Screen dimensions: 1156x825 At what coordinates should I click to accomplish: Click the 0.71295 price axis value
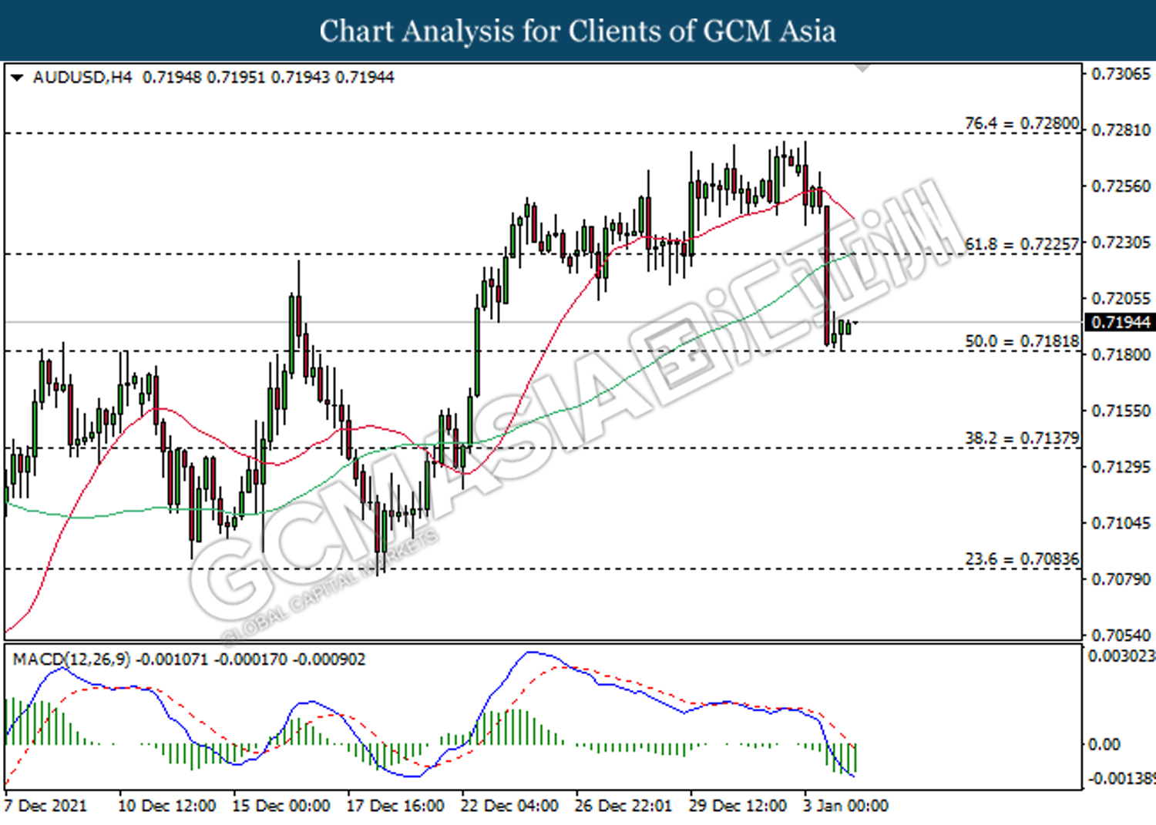tap(1121, 468)
